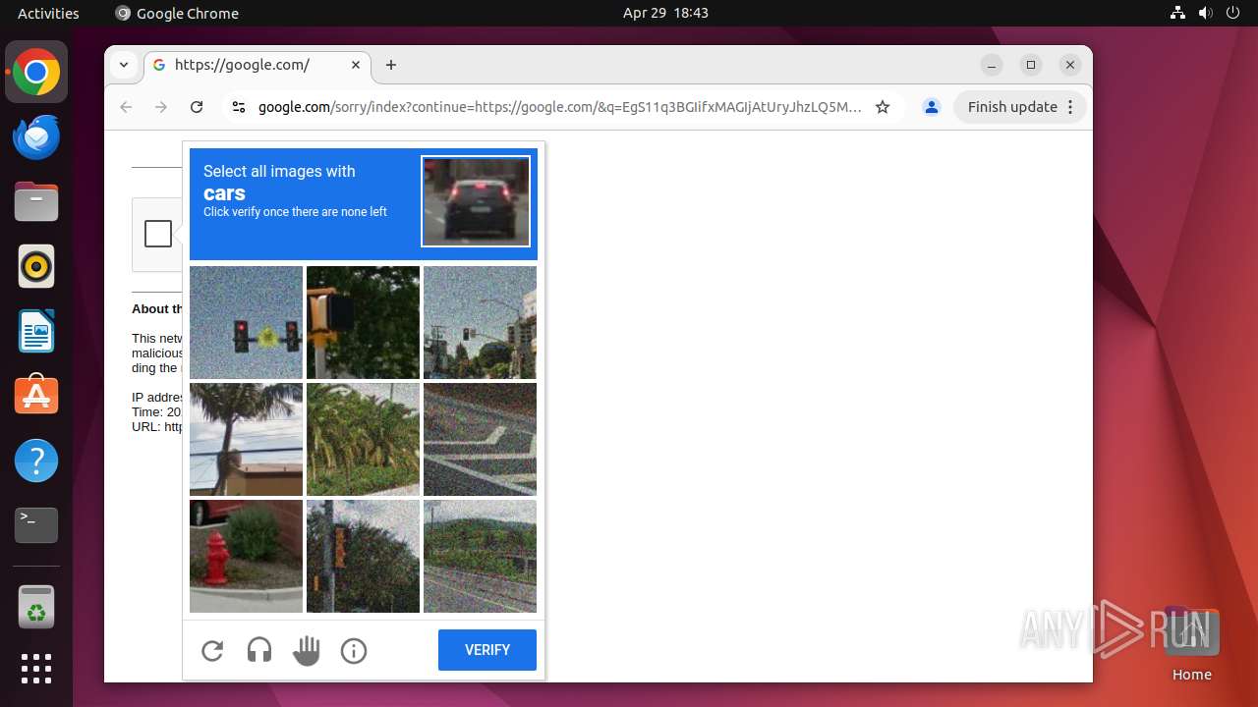Get an audio challenge via headphones icon
This screenshot has width=1258, height=707.
tap(259, 650)
